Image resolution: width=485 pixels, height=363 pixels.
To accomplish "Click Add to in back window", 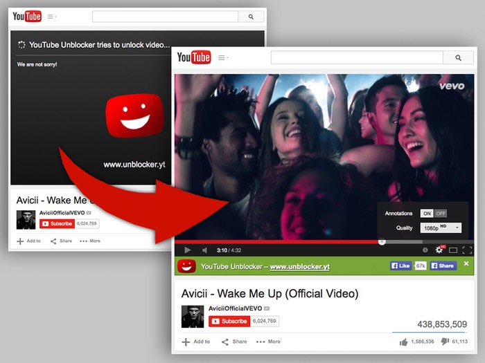I will [29, 241].
